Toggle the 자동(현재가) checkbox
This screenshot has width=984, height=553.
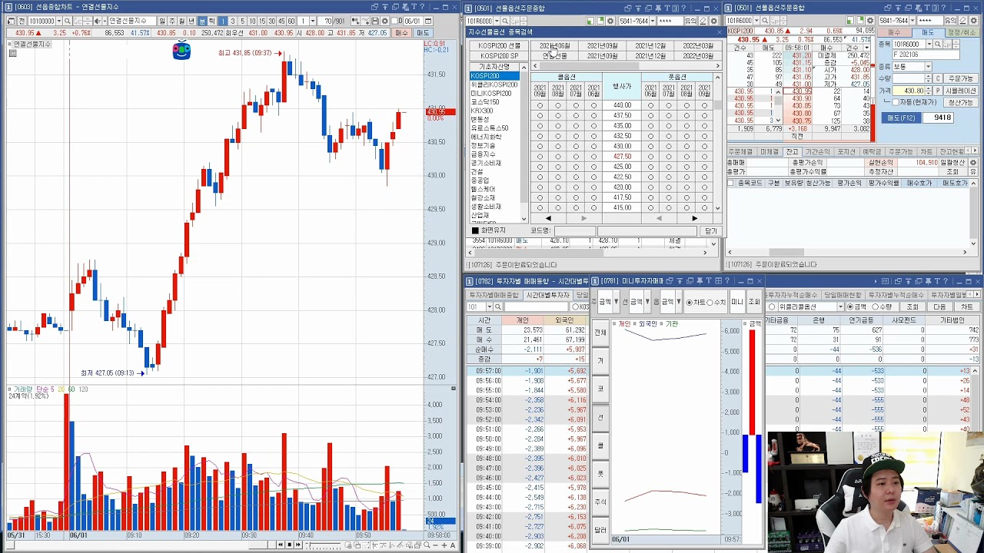896,102
